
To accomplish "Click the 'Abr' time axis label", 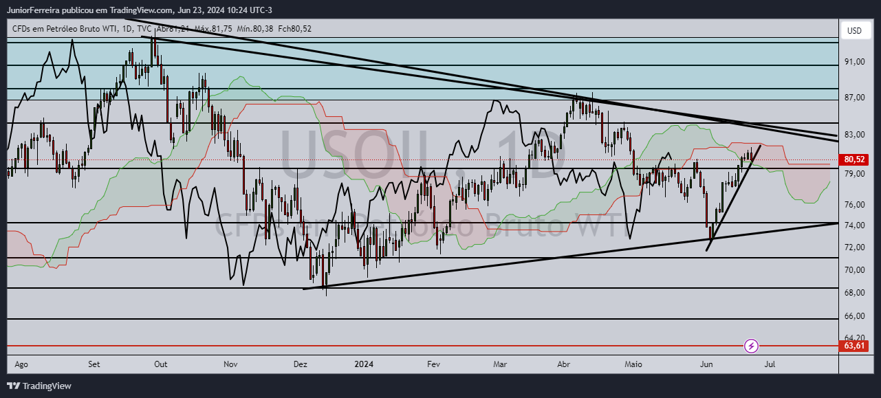I will pos(564,364).
